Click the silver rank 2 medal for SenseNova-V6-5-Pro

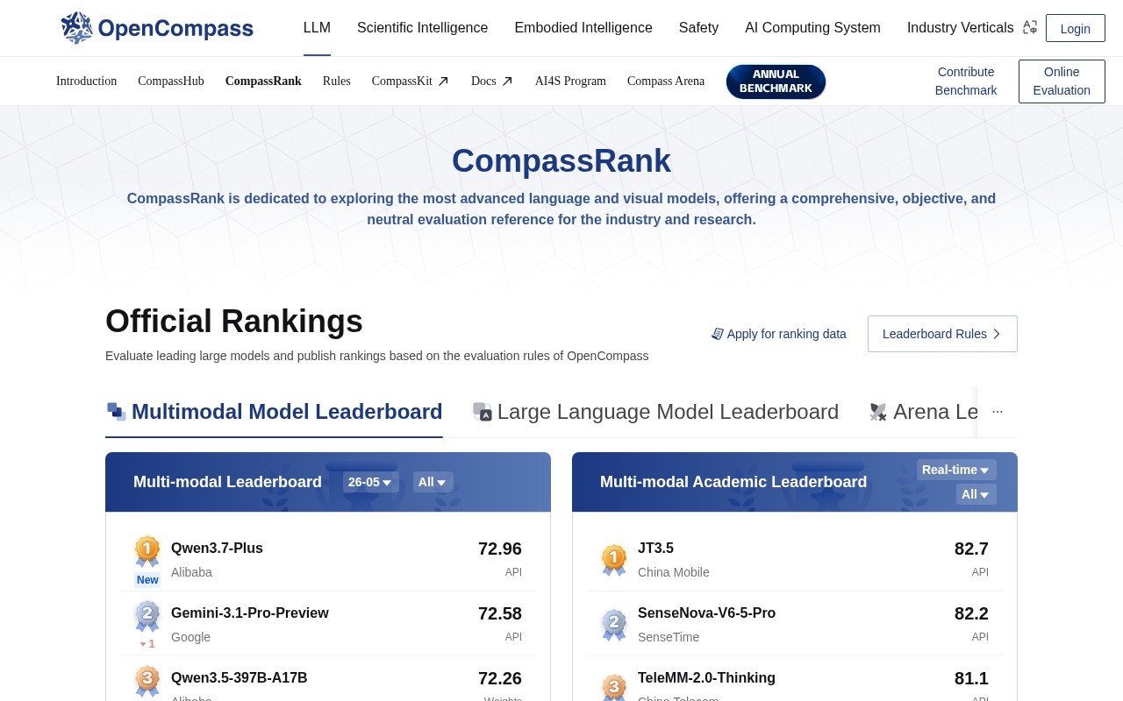(614, 624)
